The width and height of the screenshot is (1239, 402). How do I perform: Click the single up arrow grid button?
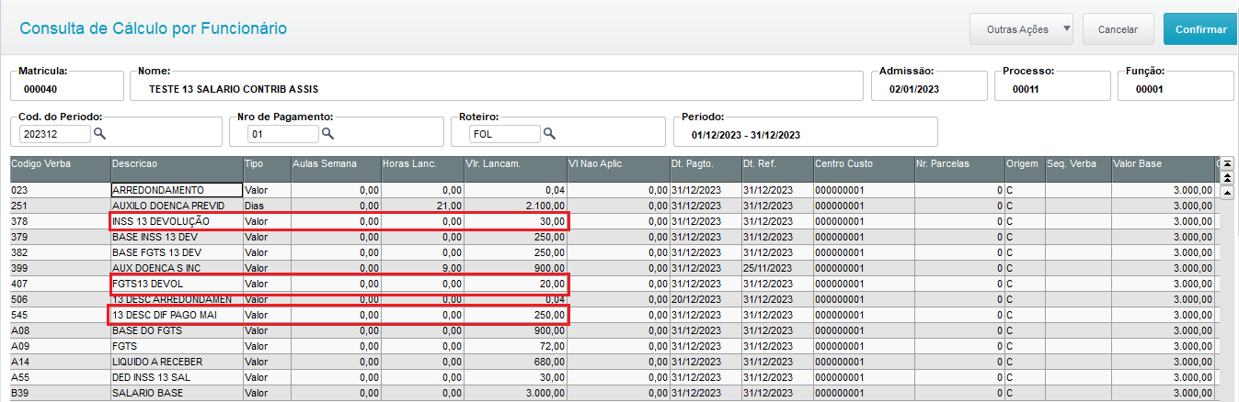[x=1227, y=192]
